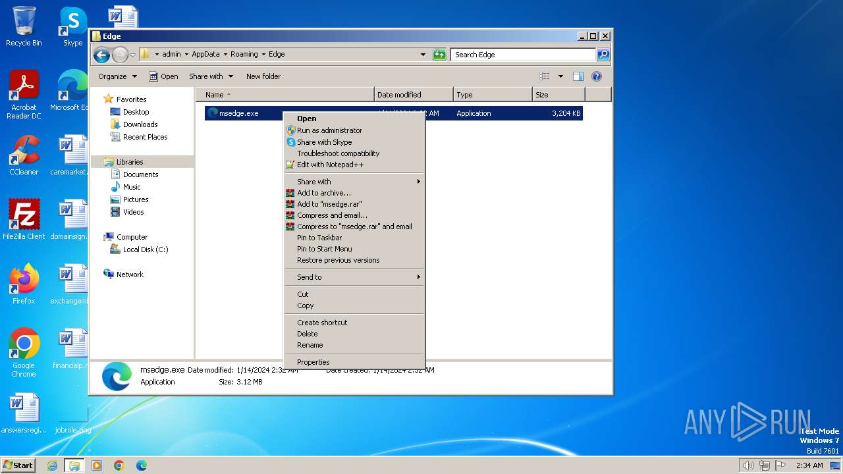Expand the Organize dropdown menu
This screenshot has width=843, height=474.
(x=117, y=76)
